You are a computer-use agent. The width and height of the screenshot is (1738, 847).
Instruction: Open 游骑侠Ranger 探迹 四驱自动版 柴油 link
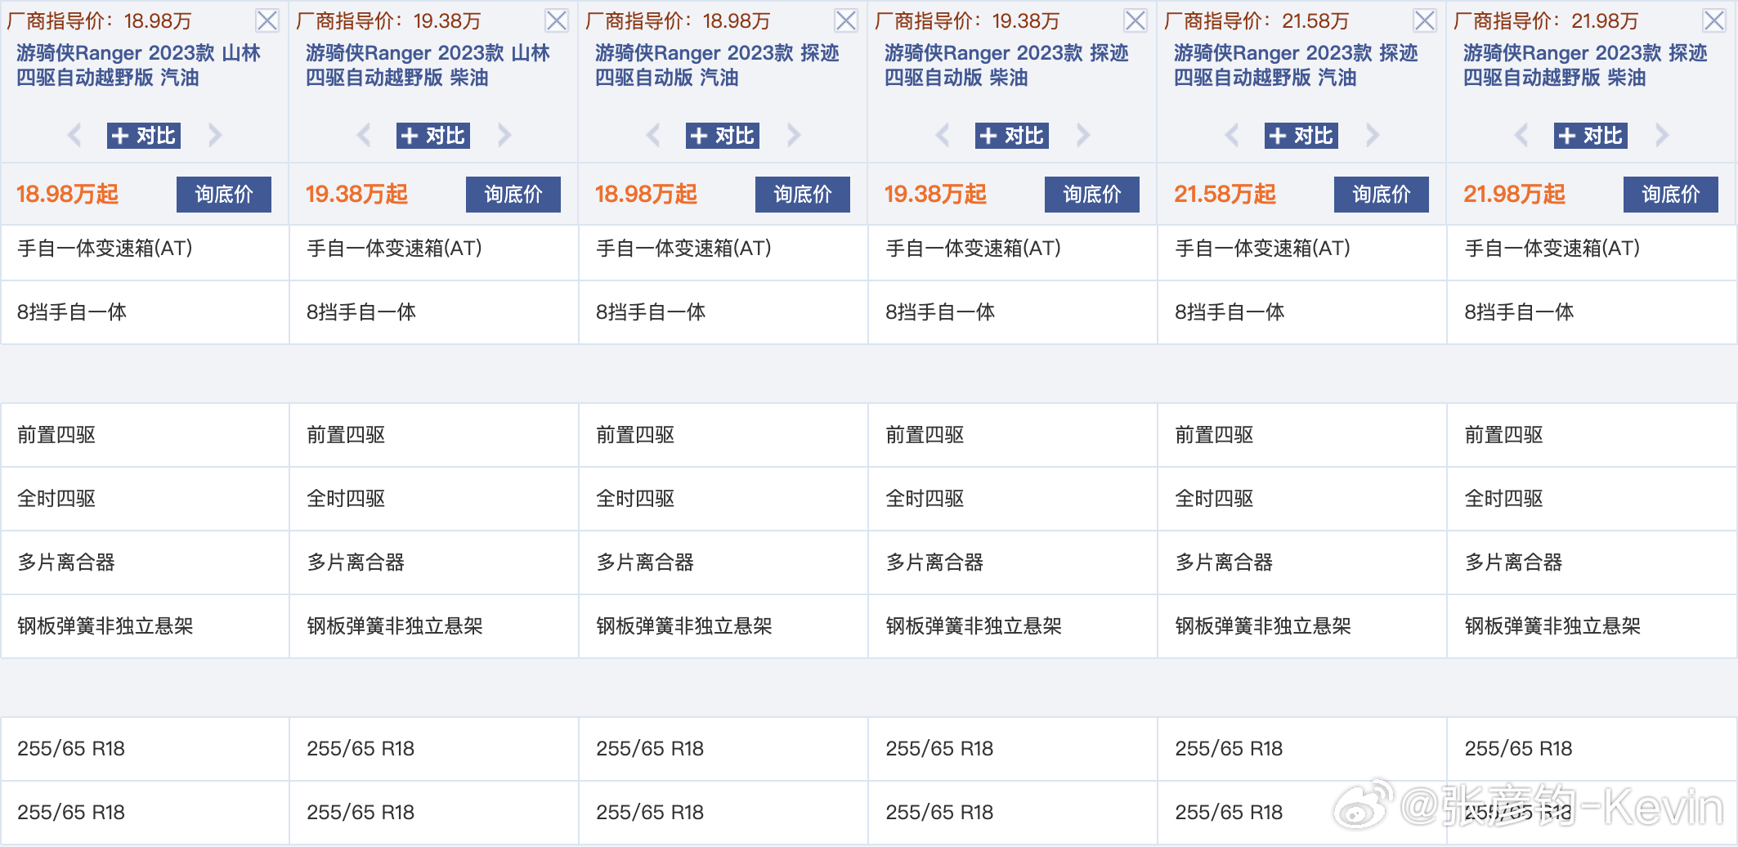pyautogui.click(x=1006, y=65)
